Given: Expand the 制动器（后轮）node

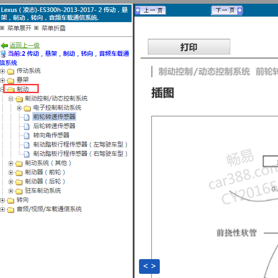Looking at the screenshot, I should point(11,182).
